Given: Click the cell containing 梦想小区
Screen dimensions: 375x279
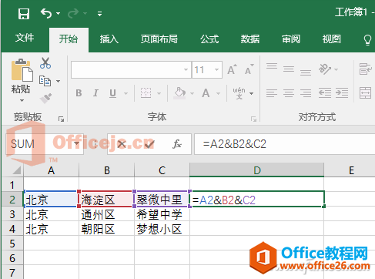Looking at the screenshot, I should [x=162, y=229].
